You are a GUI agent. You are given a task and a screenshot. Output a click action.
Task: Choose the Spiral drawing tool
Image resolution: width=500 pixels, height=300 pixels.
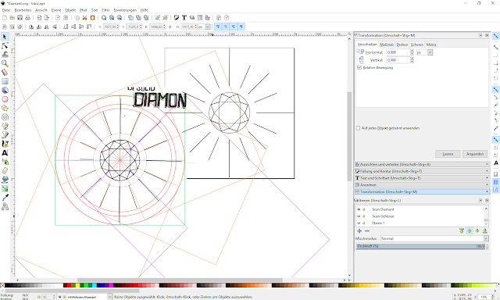(x=5, y=117)
